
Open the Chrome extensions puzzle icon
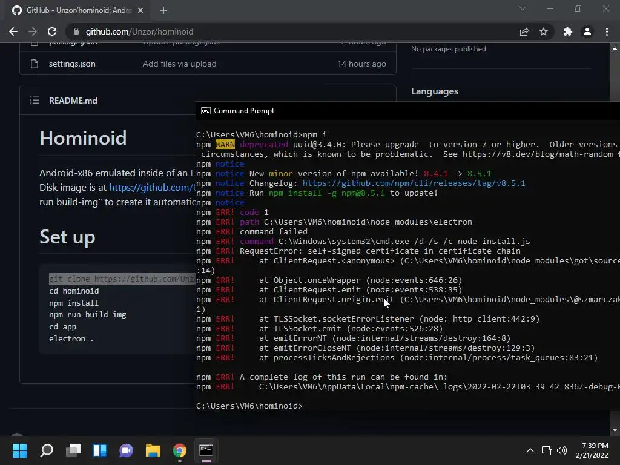[x=568, y=31]
